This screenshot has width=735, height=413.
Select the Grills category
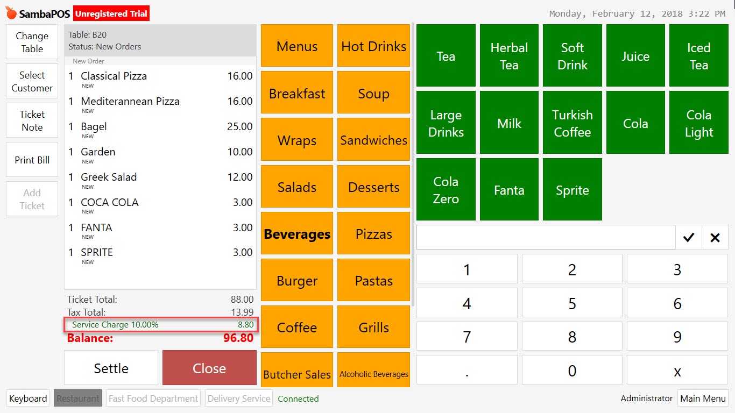click(x=373, y=327)
